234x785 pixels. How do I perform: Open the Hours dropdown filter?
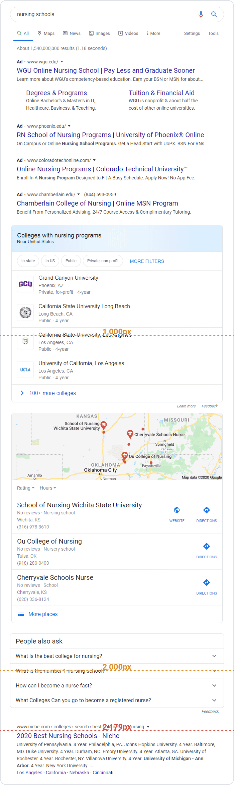click(x=48, y=488)
